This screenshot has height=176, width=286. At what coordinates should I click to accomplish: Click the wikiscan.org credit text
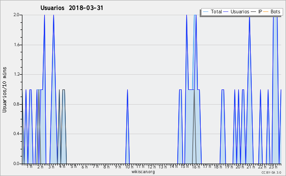pos(143,172)
